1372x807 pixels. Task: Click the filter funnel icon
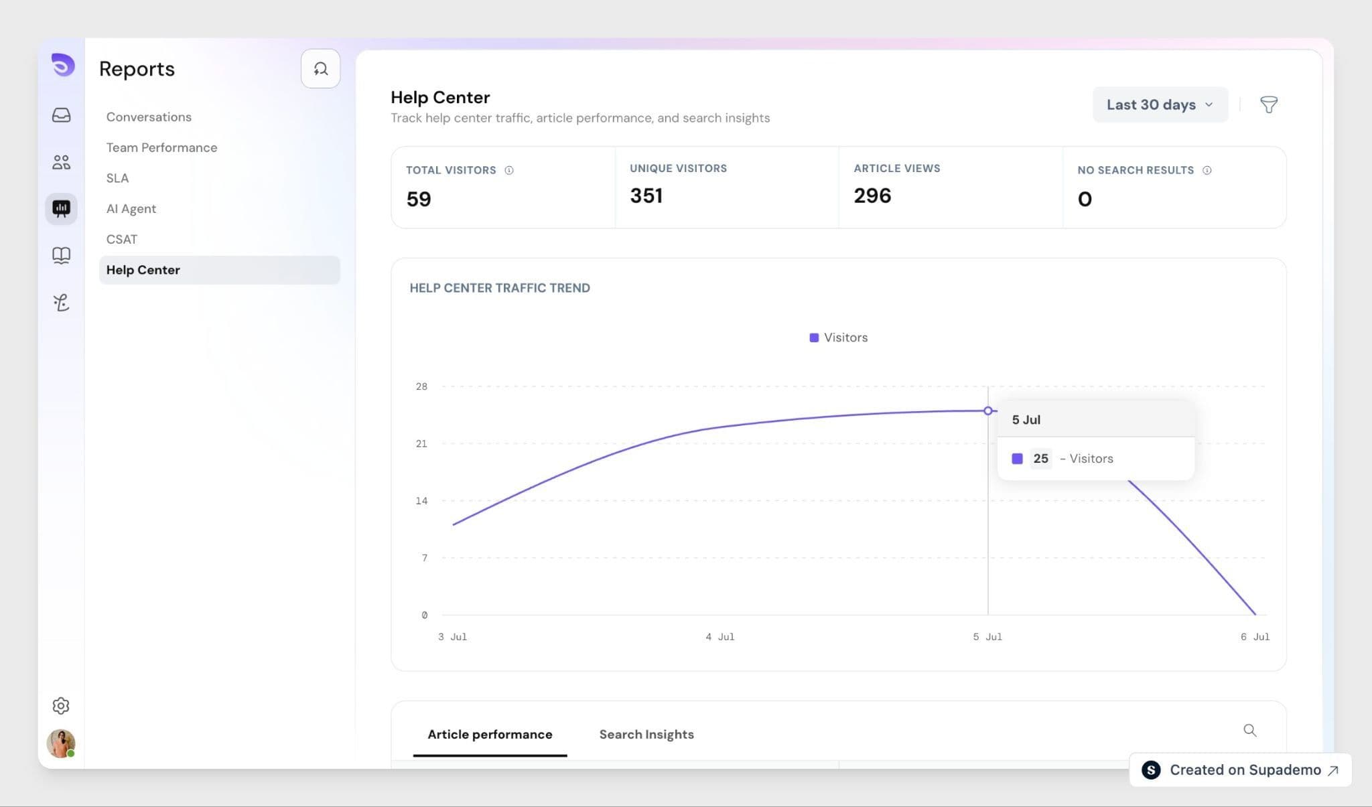[1268, 104]
